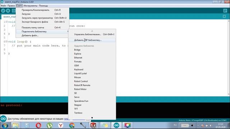This screenshot has height=129, width=230.
Task: Open the microphone app taskbar icon
Action: [83, 125]
